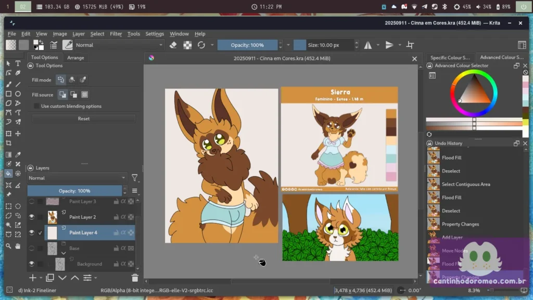The height and width of the screenshot is (300, 533).
Task: Adjust the layer Opacity slider
Action: [x=74, y=191]
